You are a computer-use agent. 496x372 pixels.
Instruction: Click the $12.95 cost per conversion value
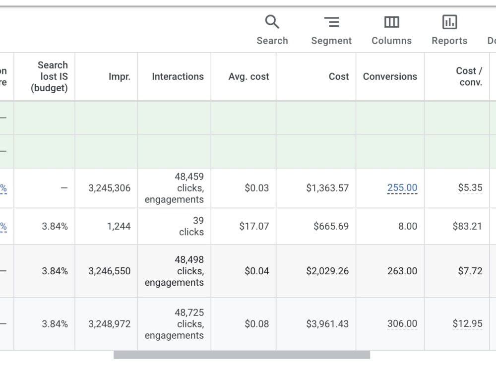[x=468, y=323]
